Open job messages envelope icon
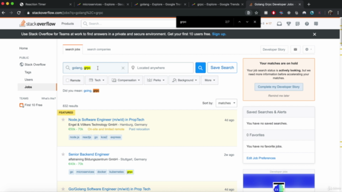 point(296,50)
